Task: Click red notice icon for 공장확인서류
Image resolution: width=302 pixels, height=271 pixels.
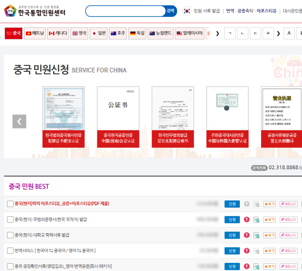Action: coord(247,266)
